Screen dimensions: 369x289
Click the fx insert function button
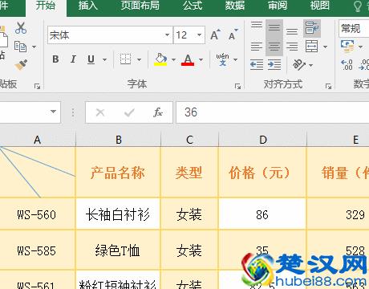pyautogui.click(x=158, y=112)
